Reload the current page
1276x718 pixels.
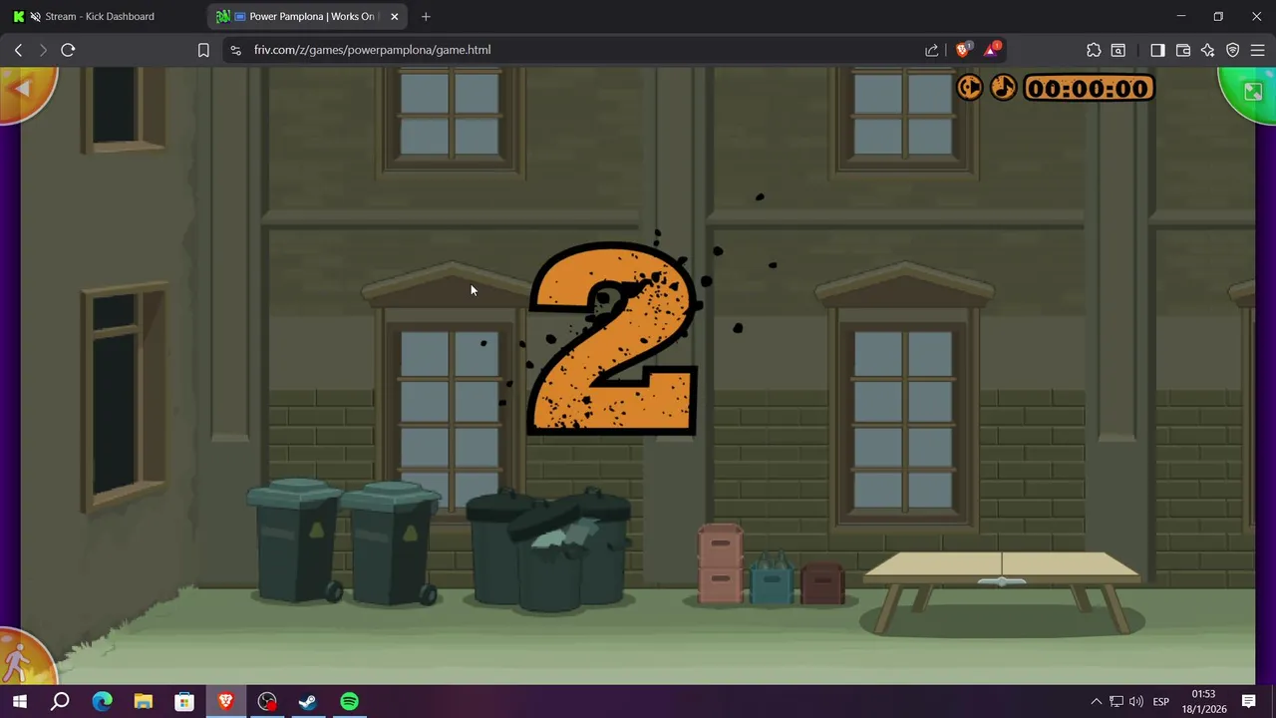pyautogui.click(x=68, y=50)
